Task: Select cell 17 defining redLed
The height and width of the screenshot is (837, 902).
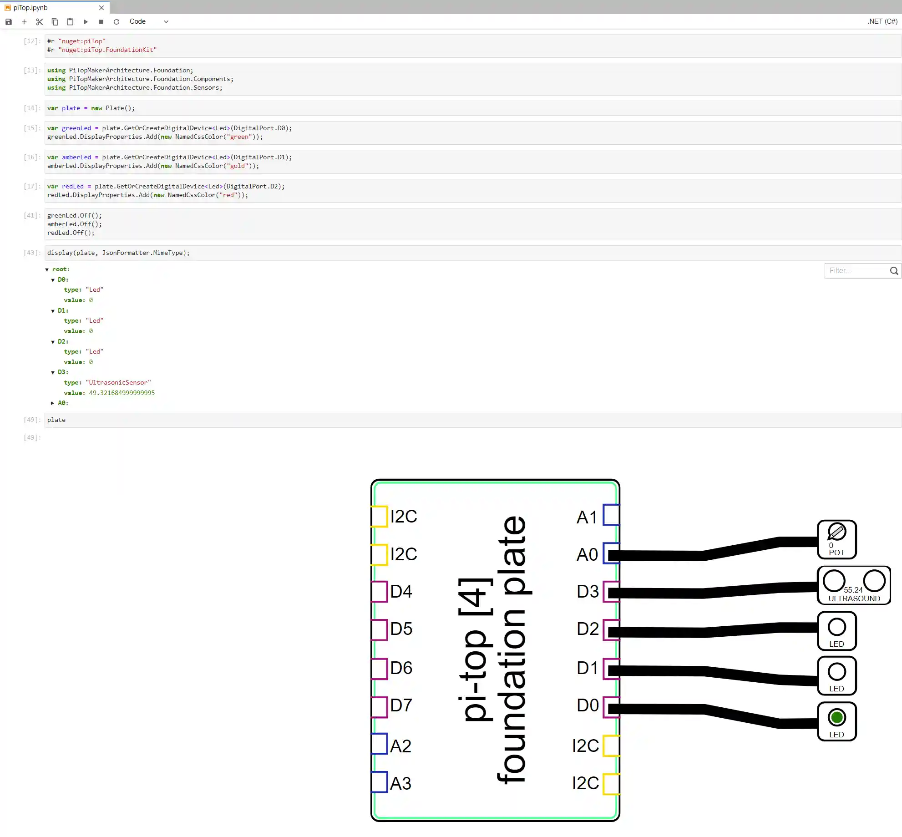Action: (473, 191)
